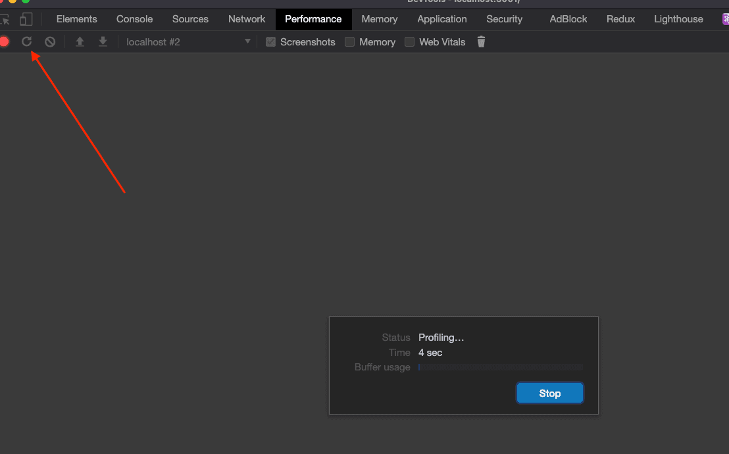Load a profile with upload arrow

pyautogui.click(x=80, y=42)
